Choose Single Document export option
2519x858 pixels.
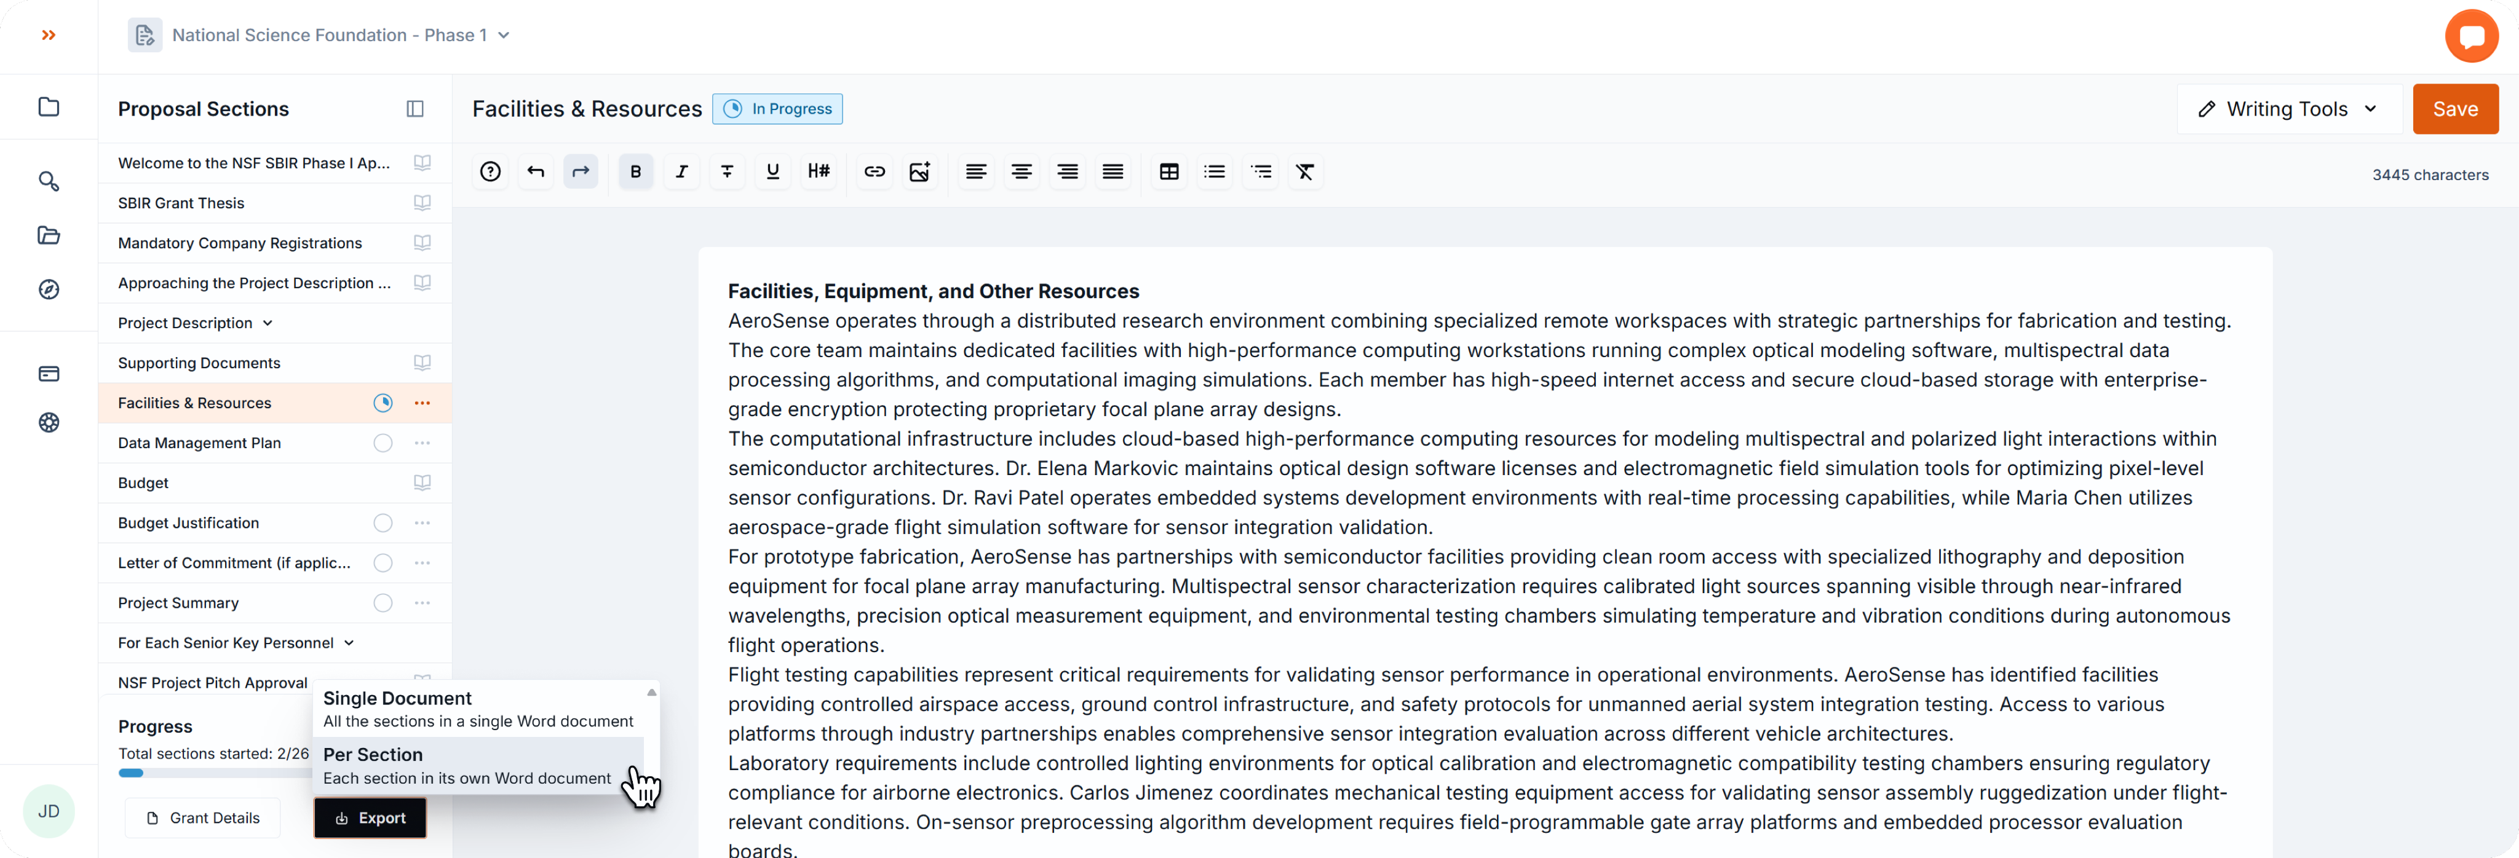coord(477,709)
